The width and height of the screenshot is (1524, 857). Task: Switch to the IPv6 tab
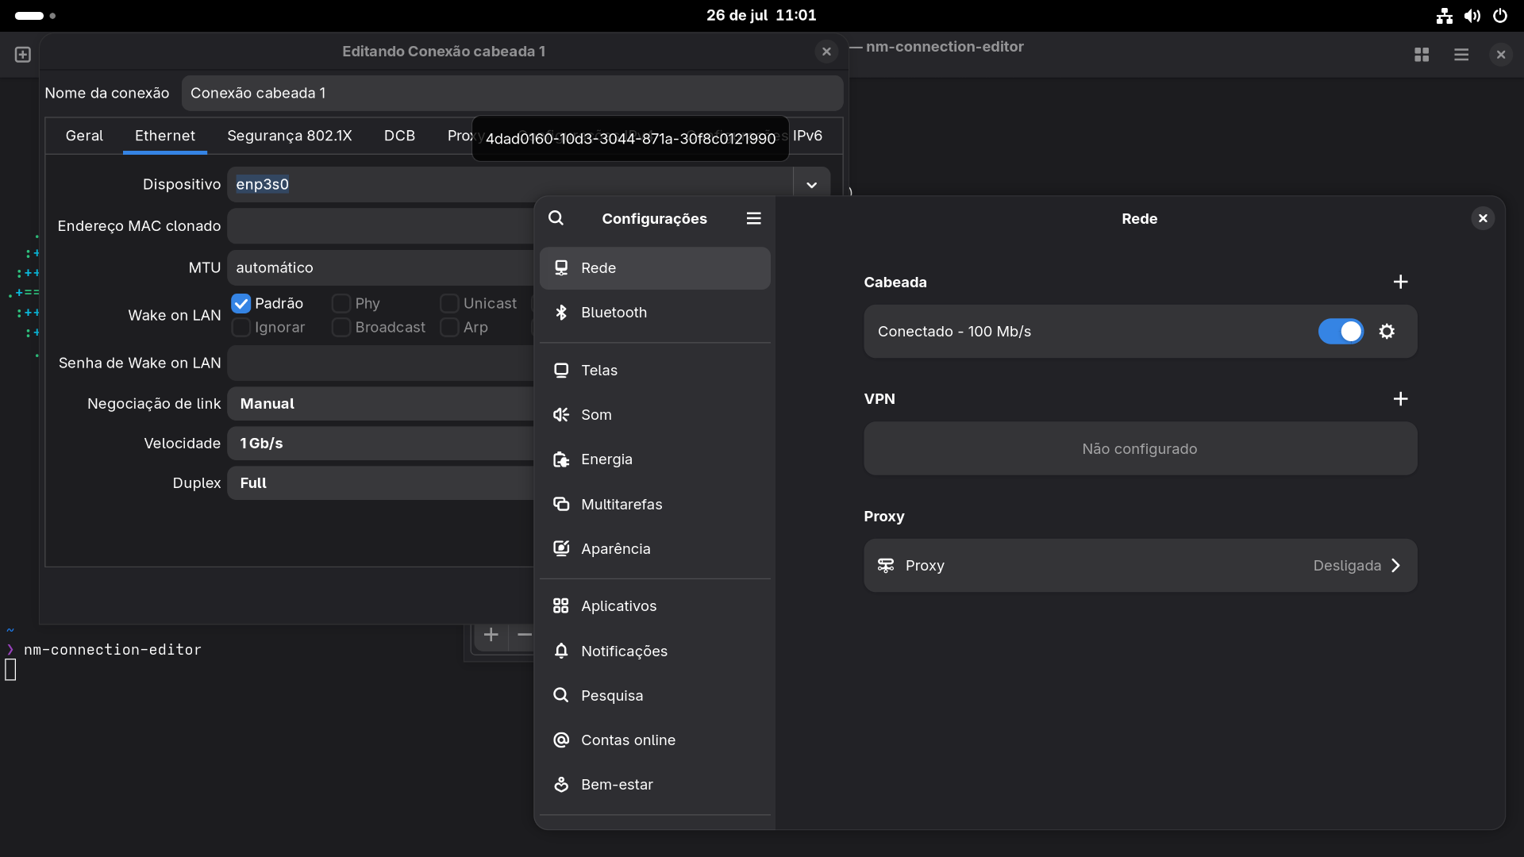tap(808, 136)
